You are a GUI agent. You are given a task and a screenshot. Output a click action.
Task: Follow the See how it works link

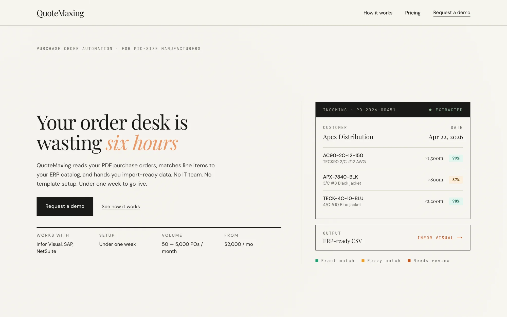point(121,206)
